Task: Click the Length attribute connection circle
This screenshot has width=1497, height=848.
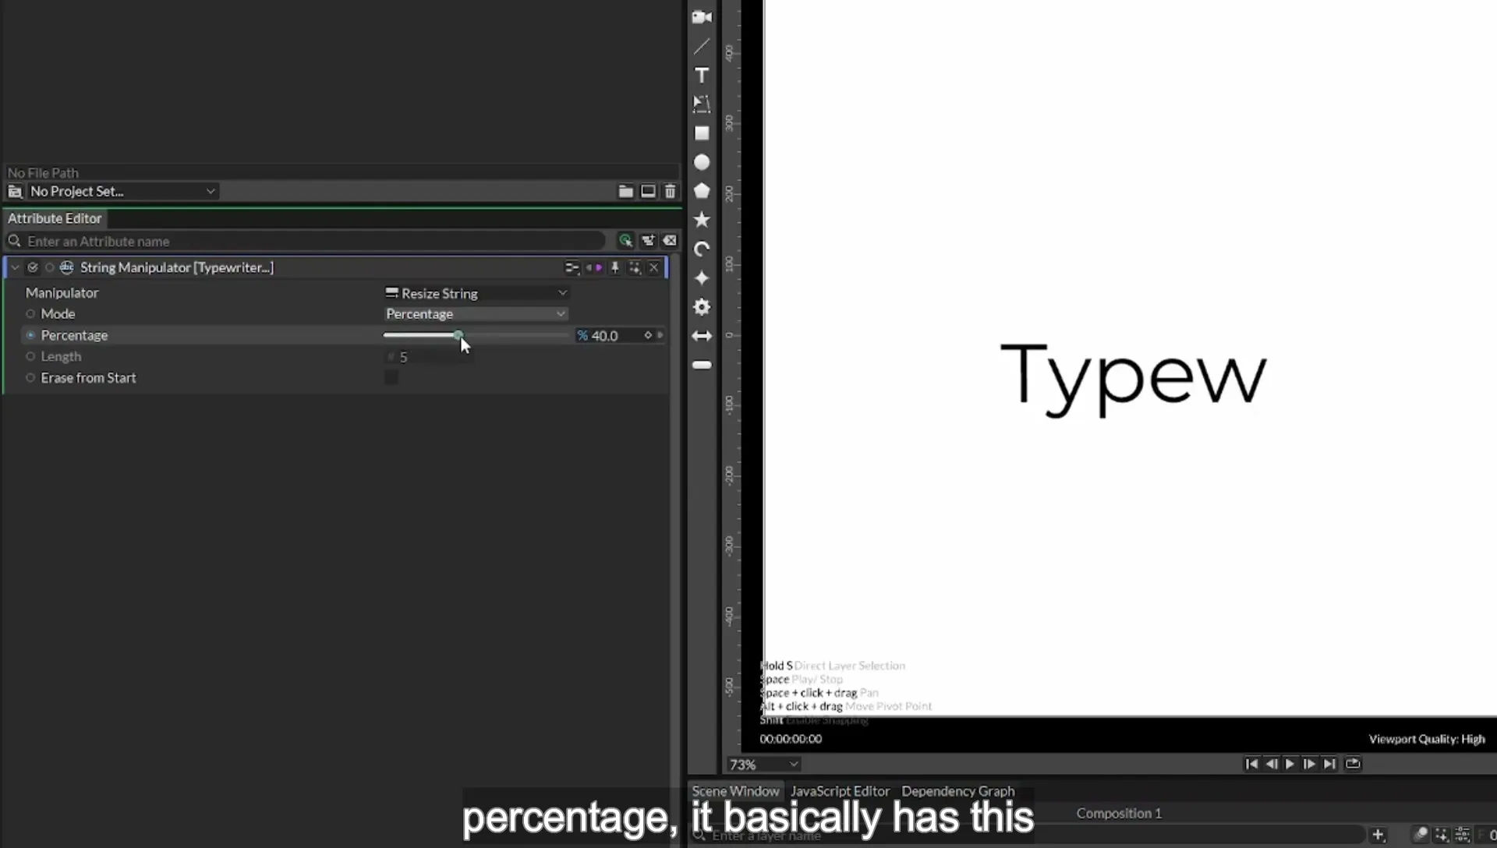Action: point(30,356)
